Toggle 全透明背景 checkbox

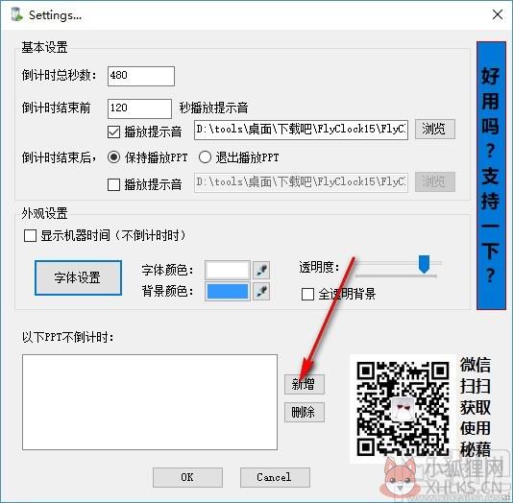point(307,294)
